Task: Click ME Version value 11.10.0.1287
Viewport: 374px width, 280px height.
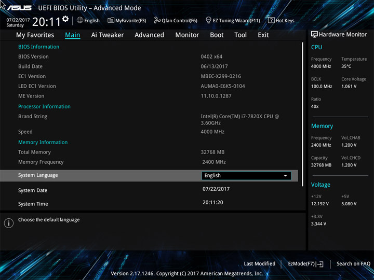Action: point(216,96)
